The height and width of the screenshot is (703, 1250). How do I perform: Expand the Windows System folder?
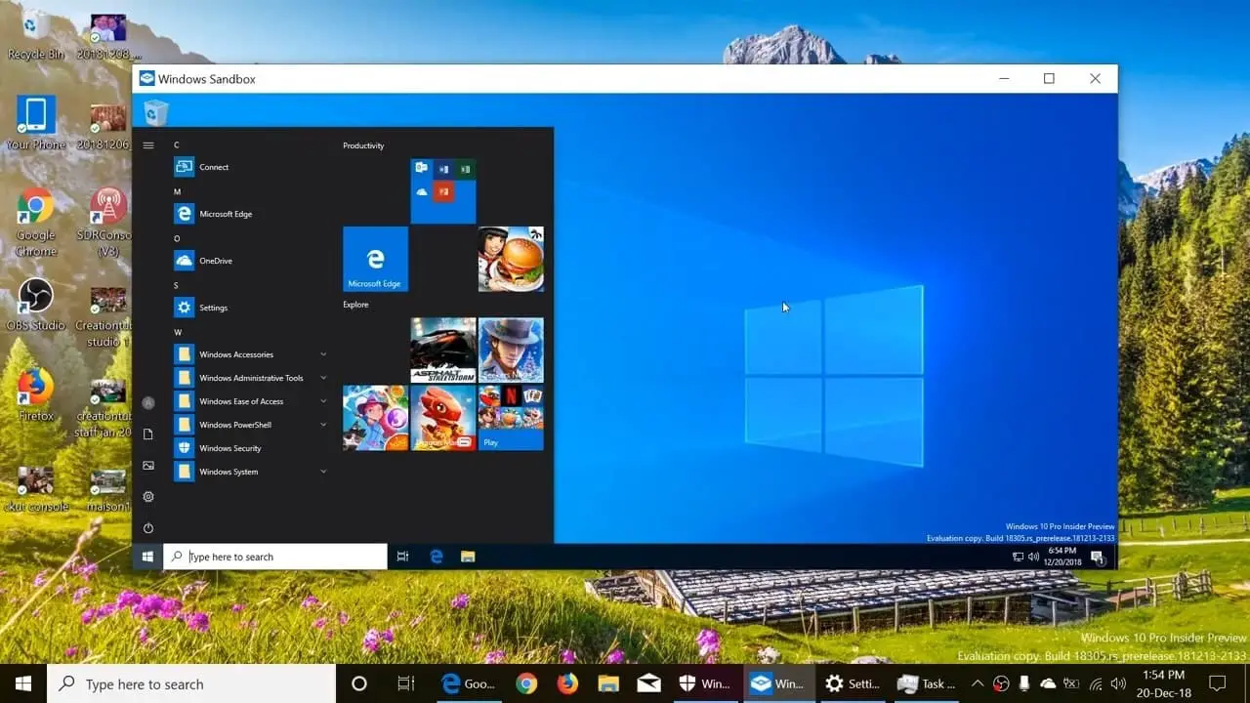[250, 472]
